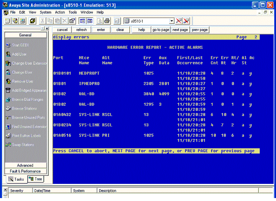Click port 01B0101 in error report
276x201 pixels.
[62, 73]
